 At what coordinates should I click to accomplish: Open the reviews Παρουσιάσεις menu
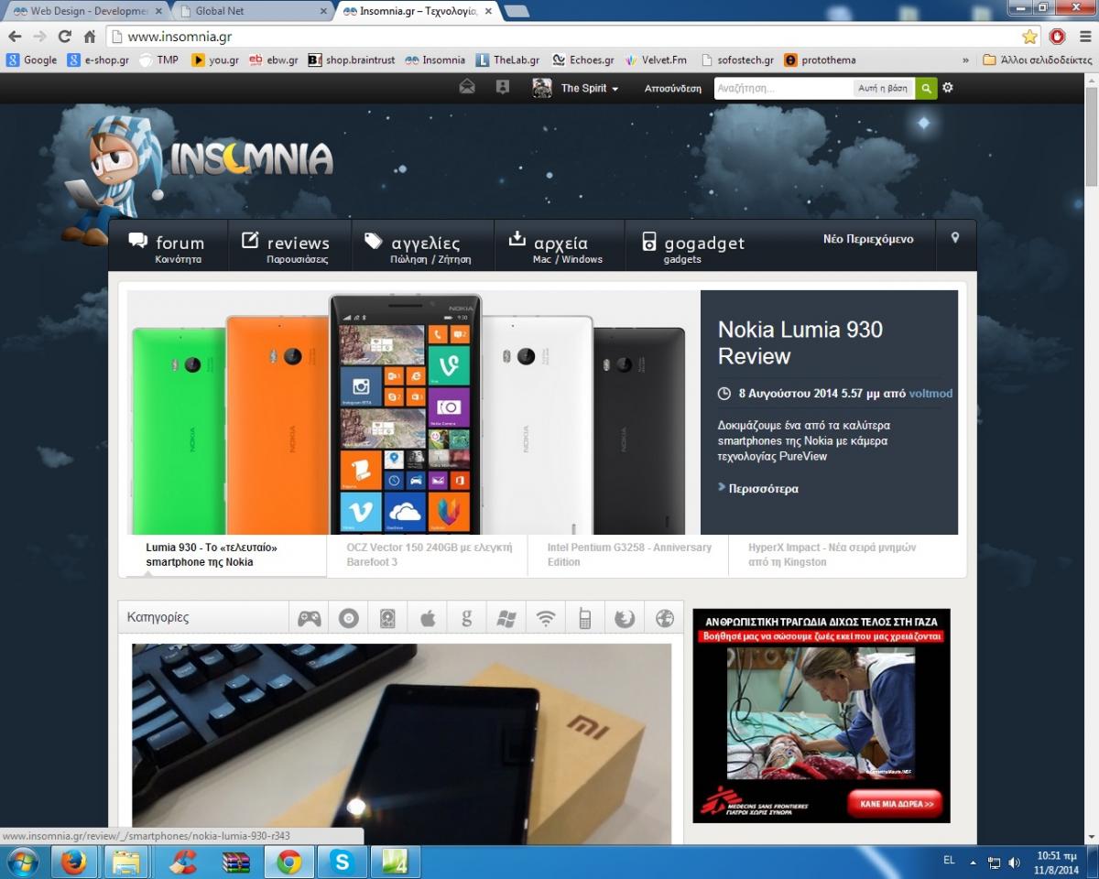coord(289,246)
